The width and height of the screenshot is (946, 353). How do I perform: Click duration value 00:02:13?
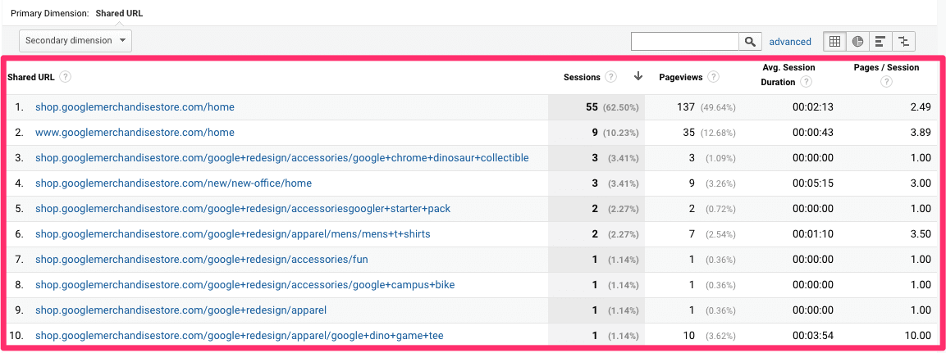812,107
